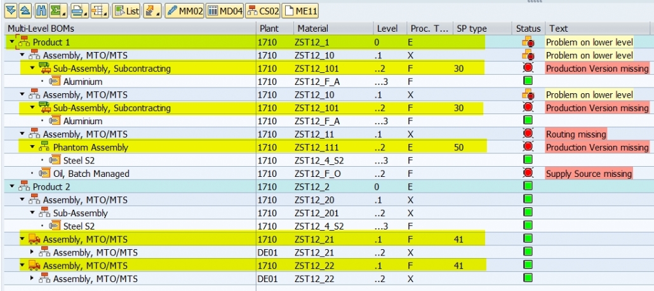Launch transaction CS02 button
Screen dimensions: 654x291
(x=263, y=11)
